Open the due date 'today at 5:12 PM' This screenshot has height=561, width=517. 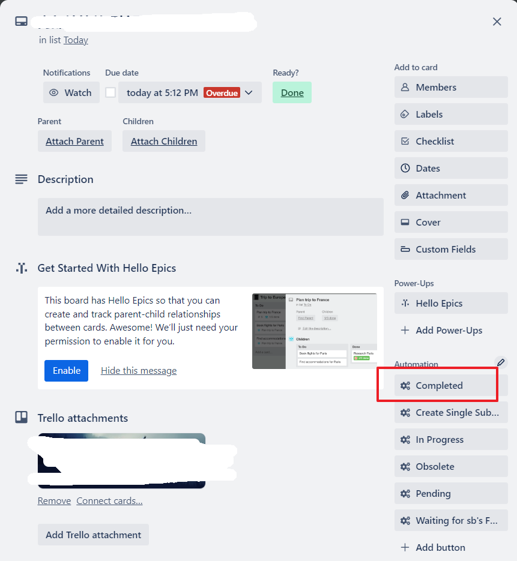[190, 92]
